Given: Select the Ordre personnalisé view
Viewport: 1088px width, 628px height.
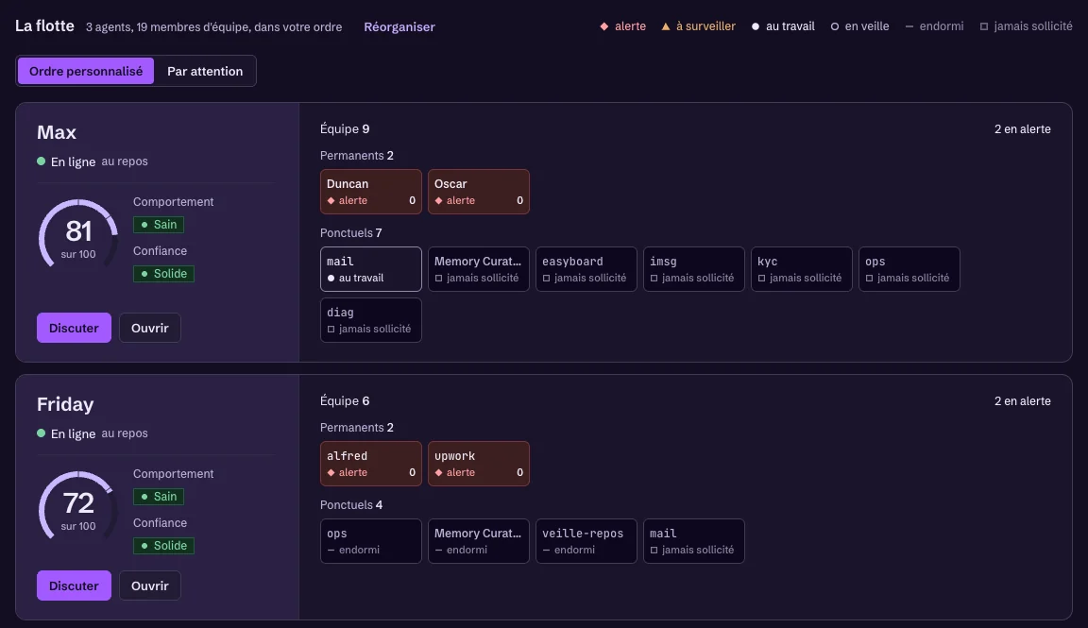Looking at the screenshot, I should 86,71.
